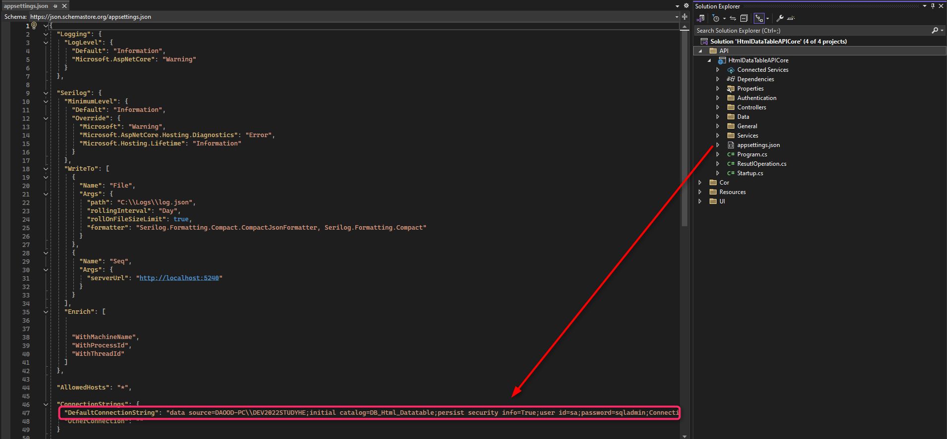Collapse the "ConnectionStrings" block
The image size is (947, 439).
click(x=46, y=404)
